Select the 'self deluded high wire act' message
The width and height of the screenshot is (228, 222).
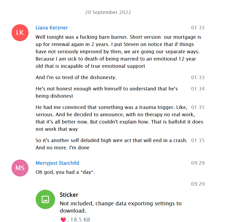coord(111,144)
